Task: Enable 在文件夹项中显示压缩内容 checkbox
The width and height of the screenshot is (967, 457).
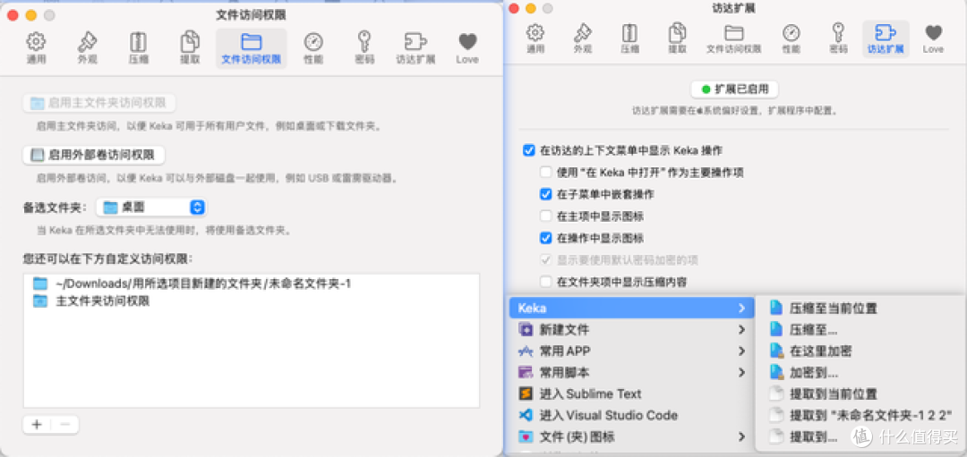Action: pos(545,282)
